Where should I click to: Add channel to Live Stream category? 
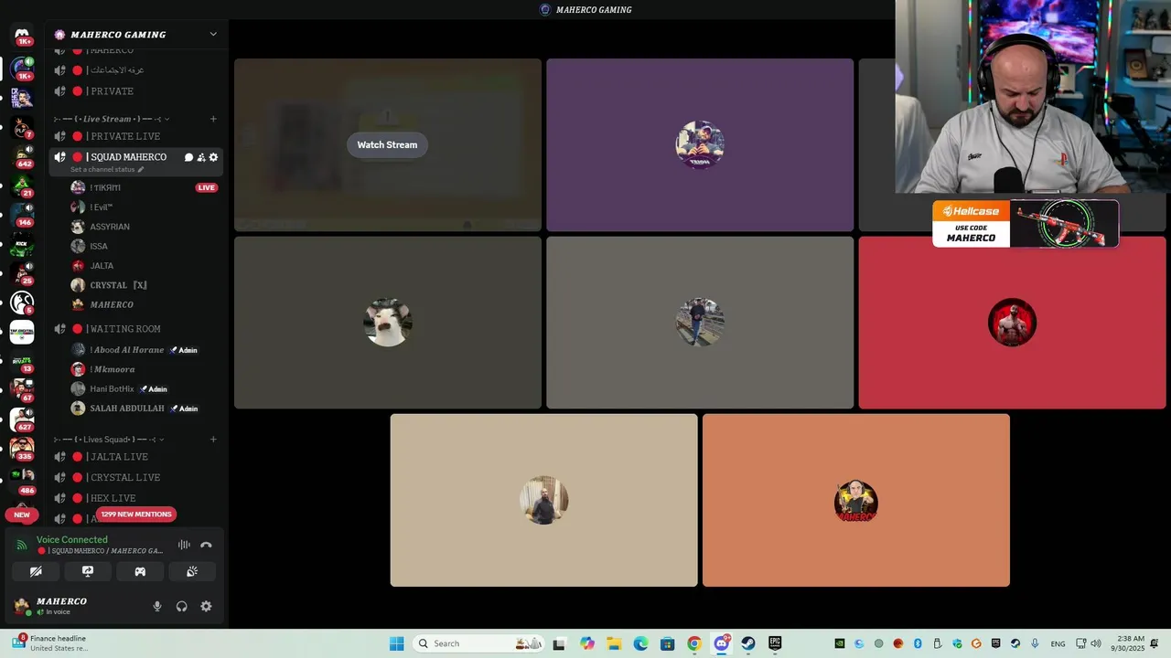point(213,119)
